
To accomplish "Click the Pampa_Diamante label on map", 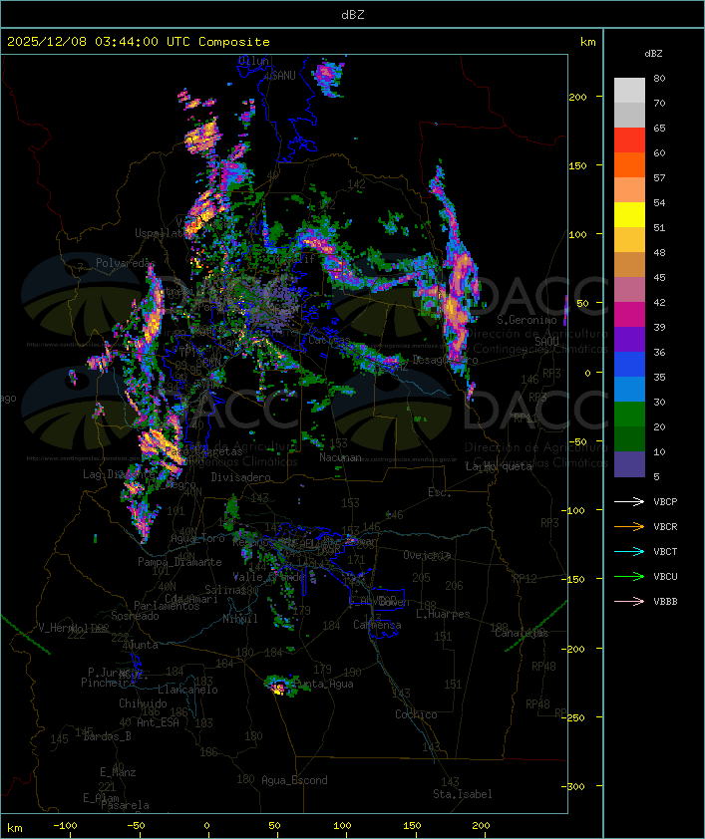I will pos(179,562).
